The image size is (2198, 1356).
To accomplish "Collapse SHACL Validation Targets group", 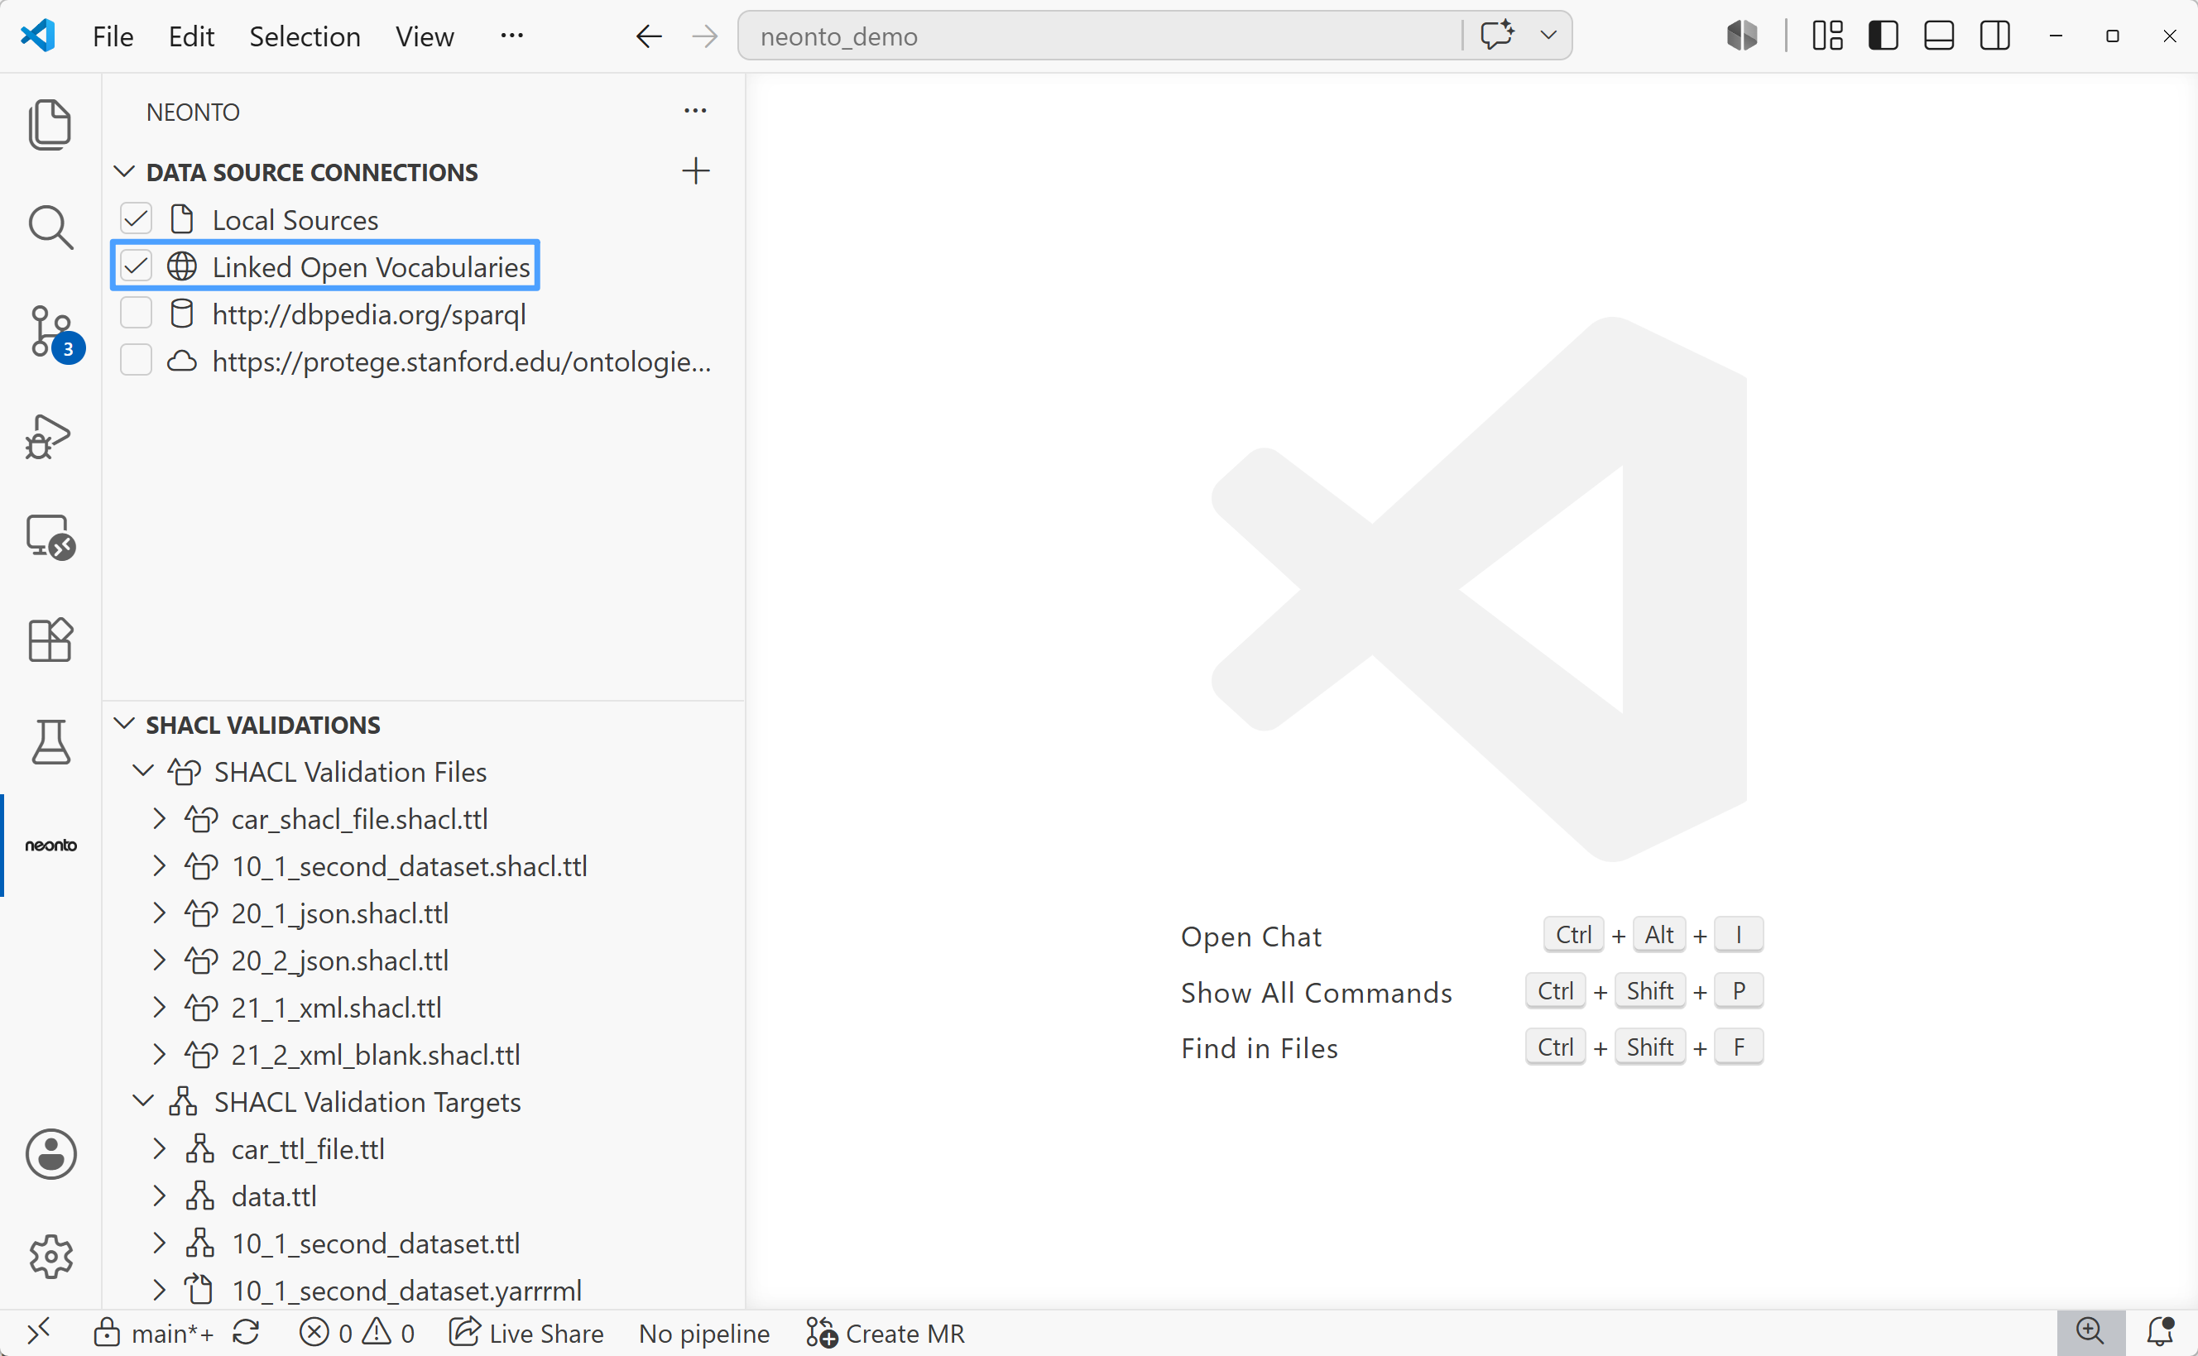I will click(142, 1100).
